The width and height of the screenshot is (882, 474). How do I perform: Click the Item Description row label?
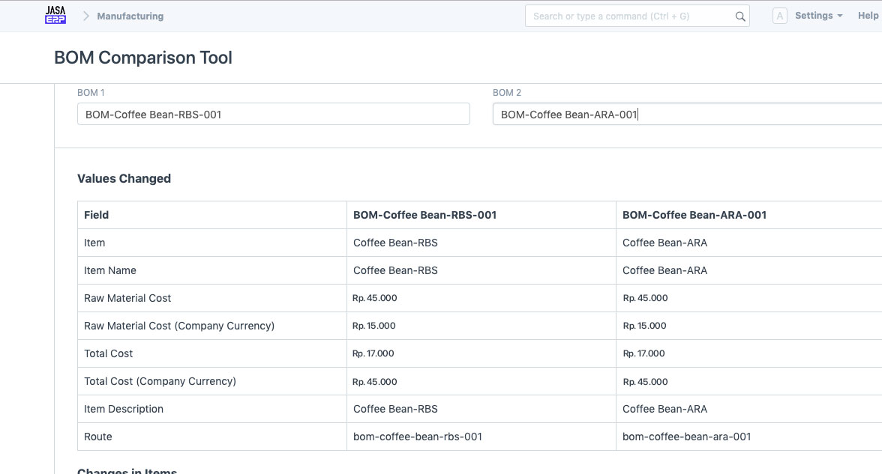pyautogui.click(x=124, y=409)
